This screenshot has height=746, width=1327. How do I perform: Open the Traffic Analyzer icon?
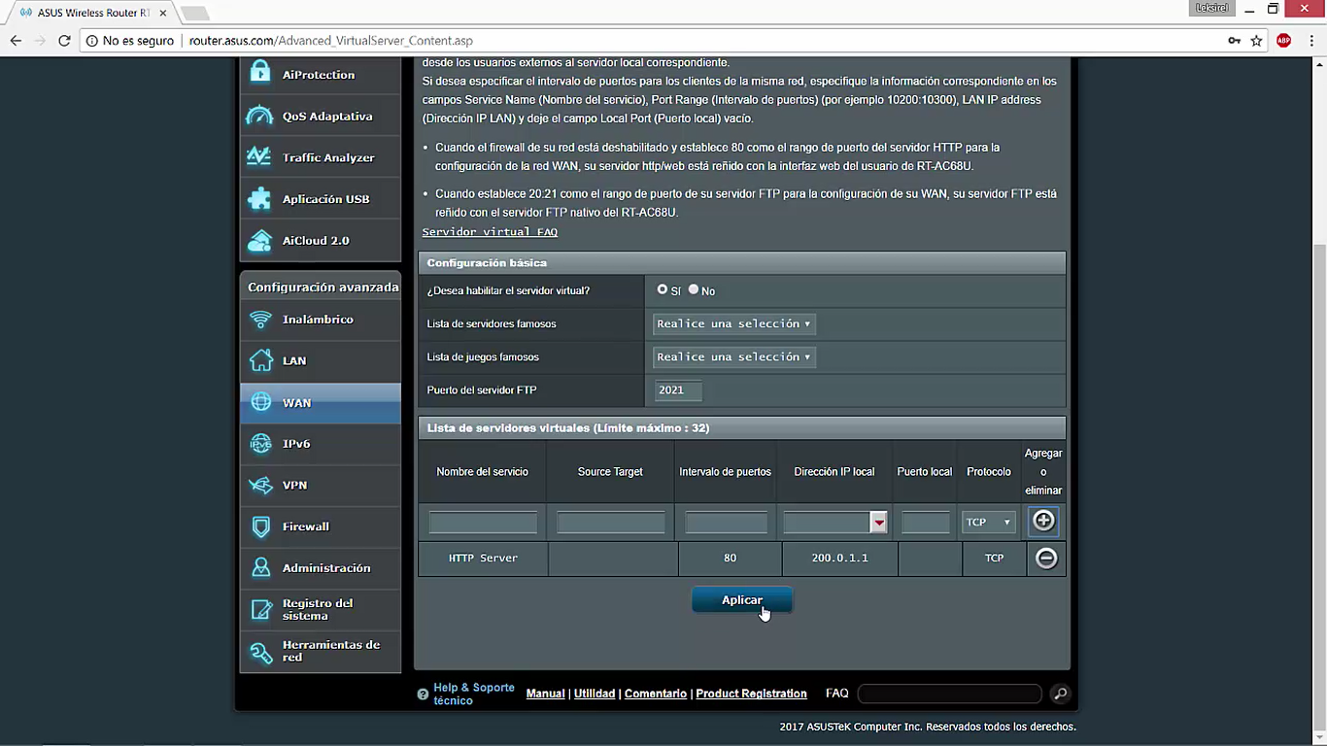click(x=259, y=157)
